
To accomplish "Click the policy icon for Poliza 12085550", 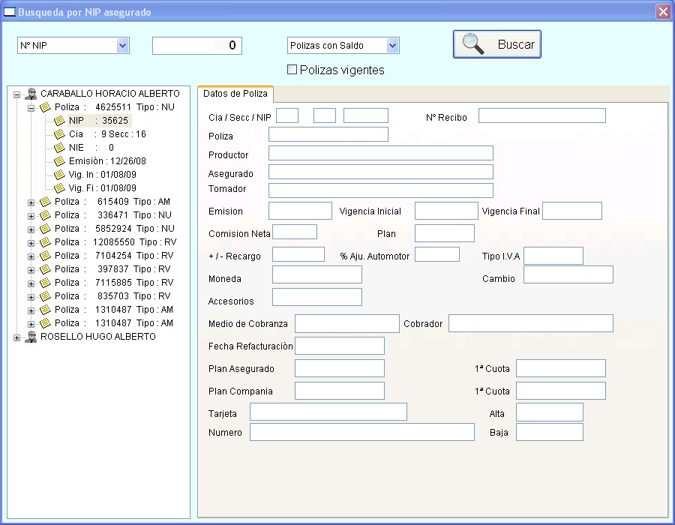I will (x=45, y=242).
